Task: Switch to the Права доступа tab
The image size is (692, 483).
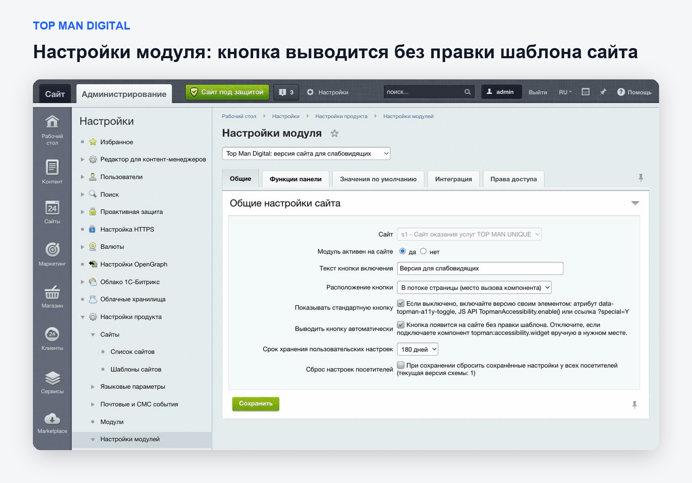Action: coord(514,179)
